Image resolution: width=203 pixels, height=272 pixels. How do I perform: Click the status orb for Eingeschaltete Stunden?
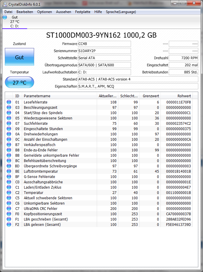pos(9,129)
